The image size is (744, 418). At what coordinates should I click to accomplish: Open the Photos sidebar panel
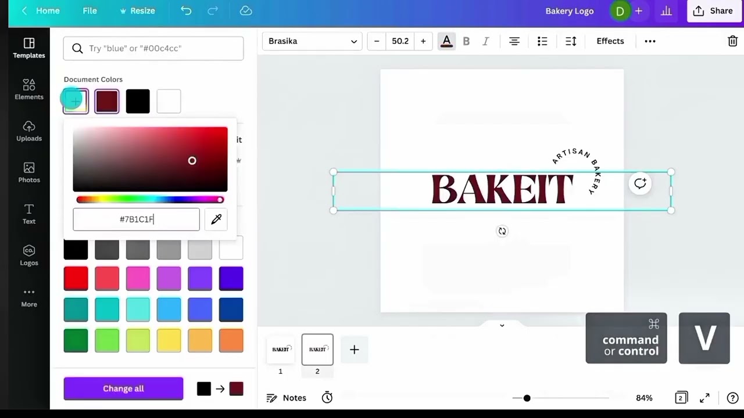29,172
